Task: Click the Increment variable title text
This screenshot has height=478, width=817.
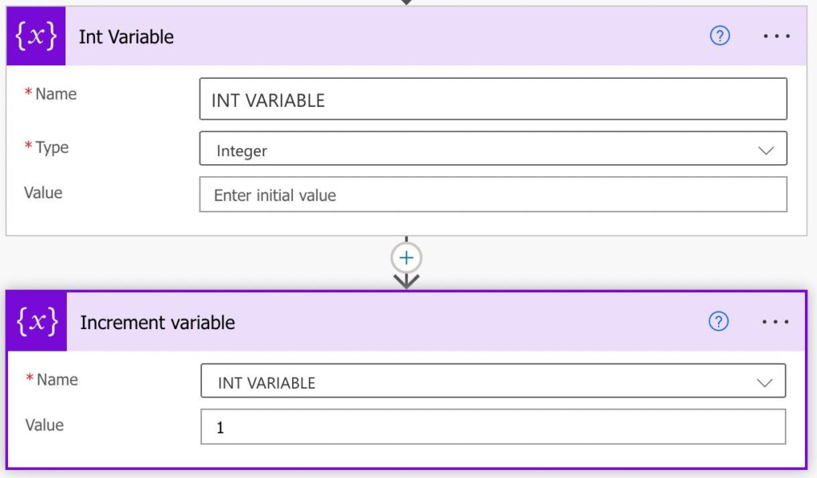Action: click(157, 322)
